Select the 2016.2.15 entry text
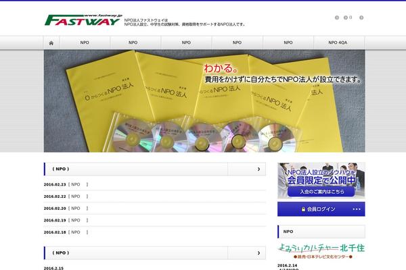This screenshot has width=406, height=270. click(53, 268)
